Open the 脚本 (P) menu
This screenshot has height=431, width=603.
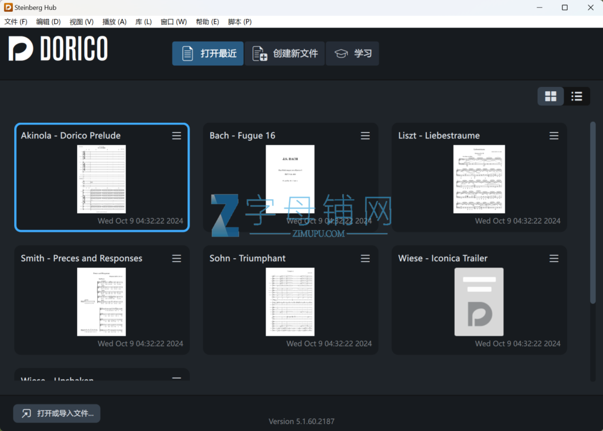click(240, 22)
